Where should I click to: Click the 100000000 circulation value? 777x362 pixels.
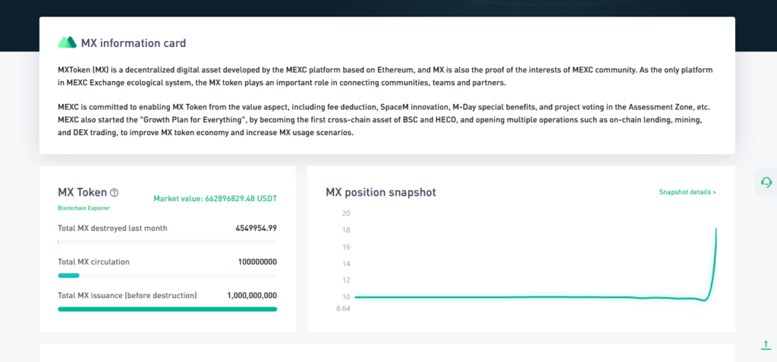coord(256,262)
